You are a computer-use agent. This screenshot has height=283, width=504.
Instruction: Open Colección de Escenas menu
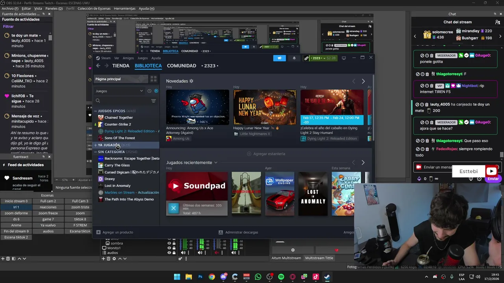pyautogui.click(x=94, y=8)
